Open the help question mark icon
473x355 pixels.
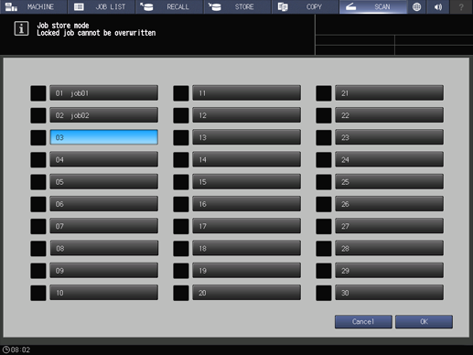[x=461, y=6]
